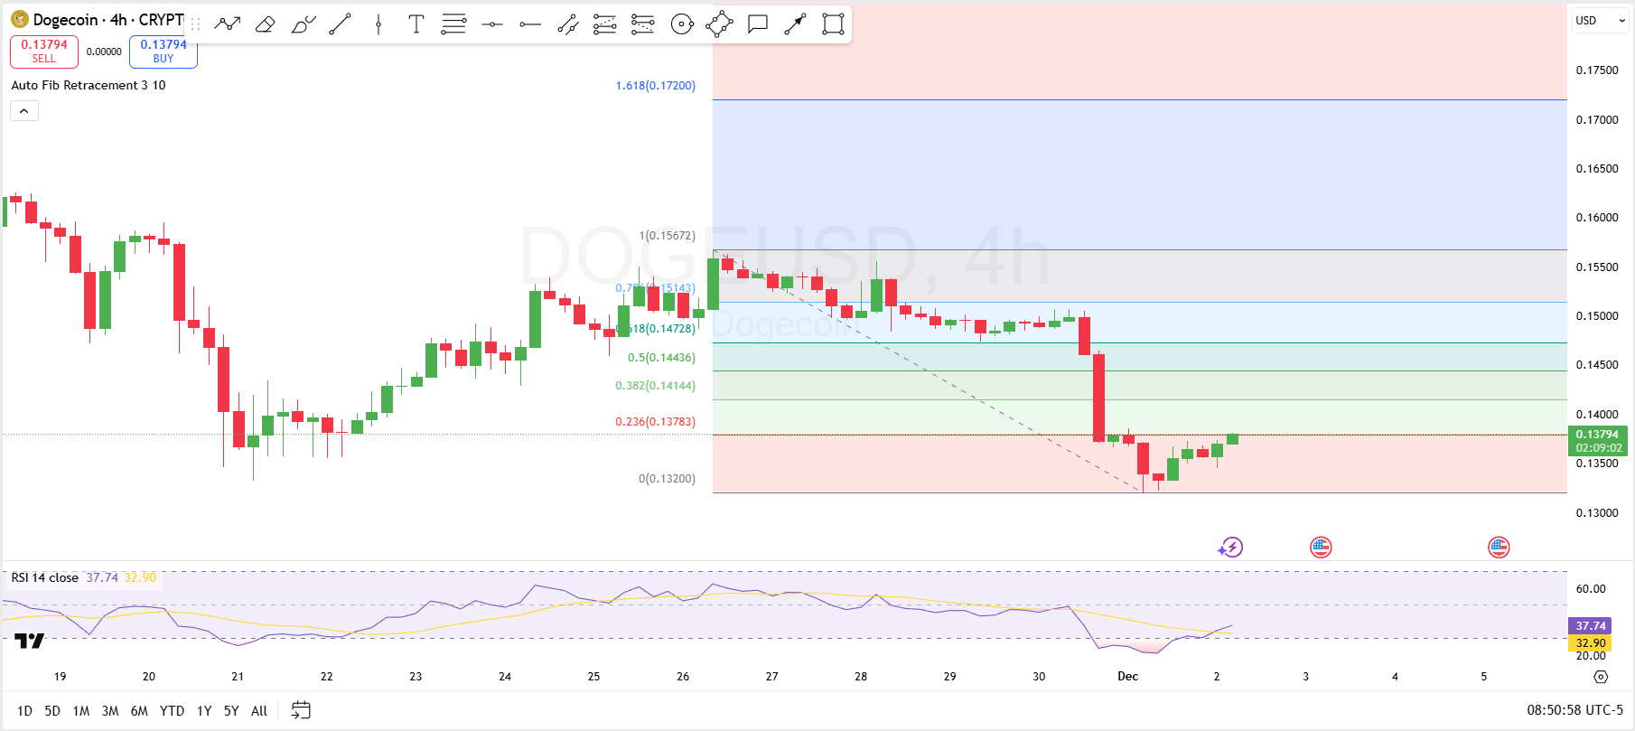Screen dimensions: 1635x731
Task: Open chart time axis settings gear
Action: coord(1601,677)
